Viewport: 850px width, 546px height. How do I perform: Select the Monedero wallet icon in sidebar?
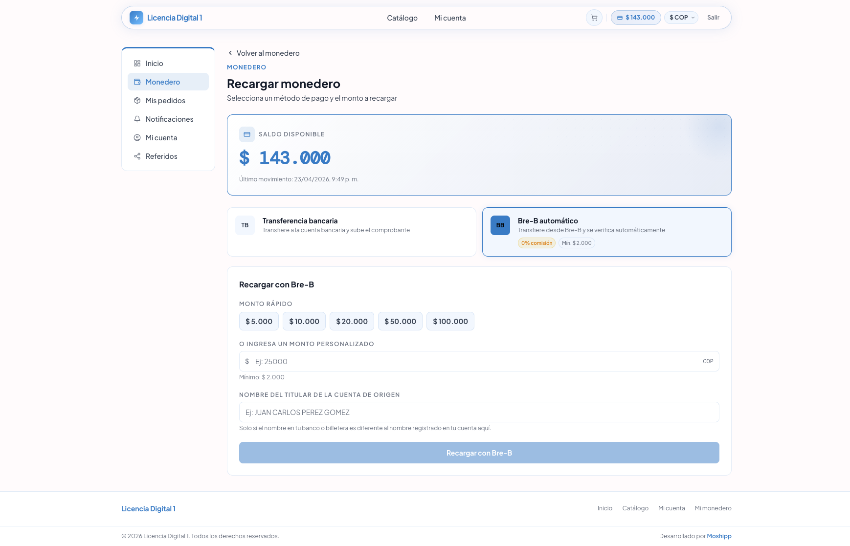(x=137, y=82)
